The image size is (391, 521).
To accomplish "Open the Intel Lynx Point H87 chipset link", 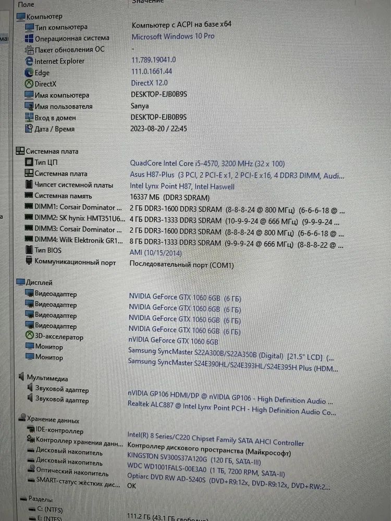I will (x=182, y=187).
